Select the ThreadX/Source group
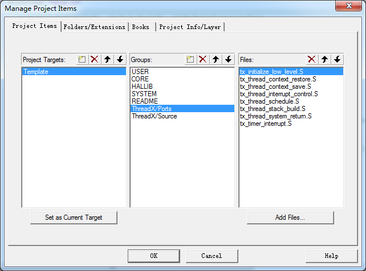This screenshot has width=366, height=271. coord(154,116)
